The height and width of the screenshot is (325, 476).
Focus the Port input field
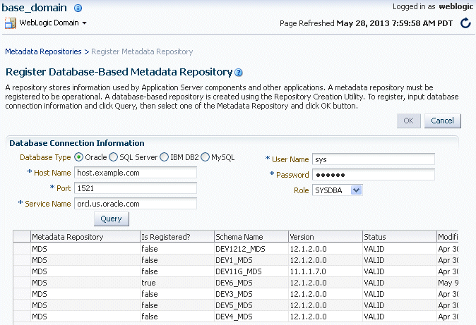pos(136,188)
